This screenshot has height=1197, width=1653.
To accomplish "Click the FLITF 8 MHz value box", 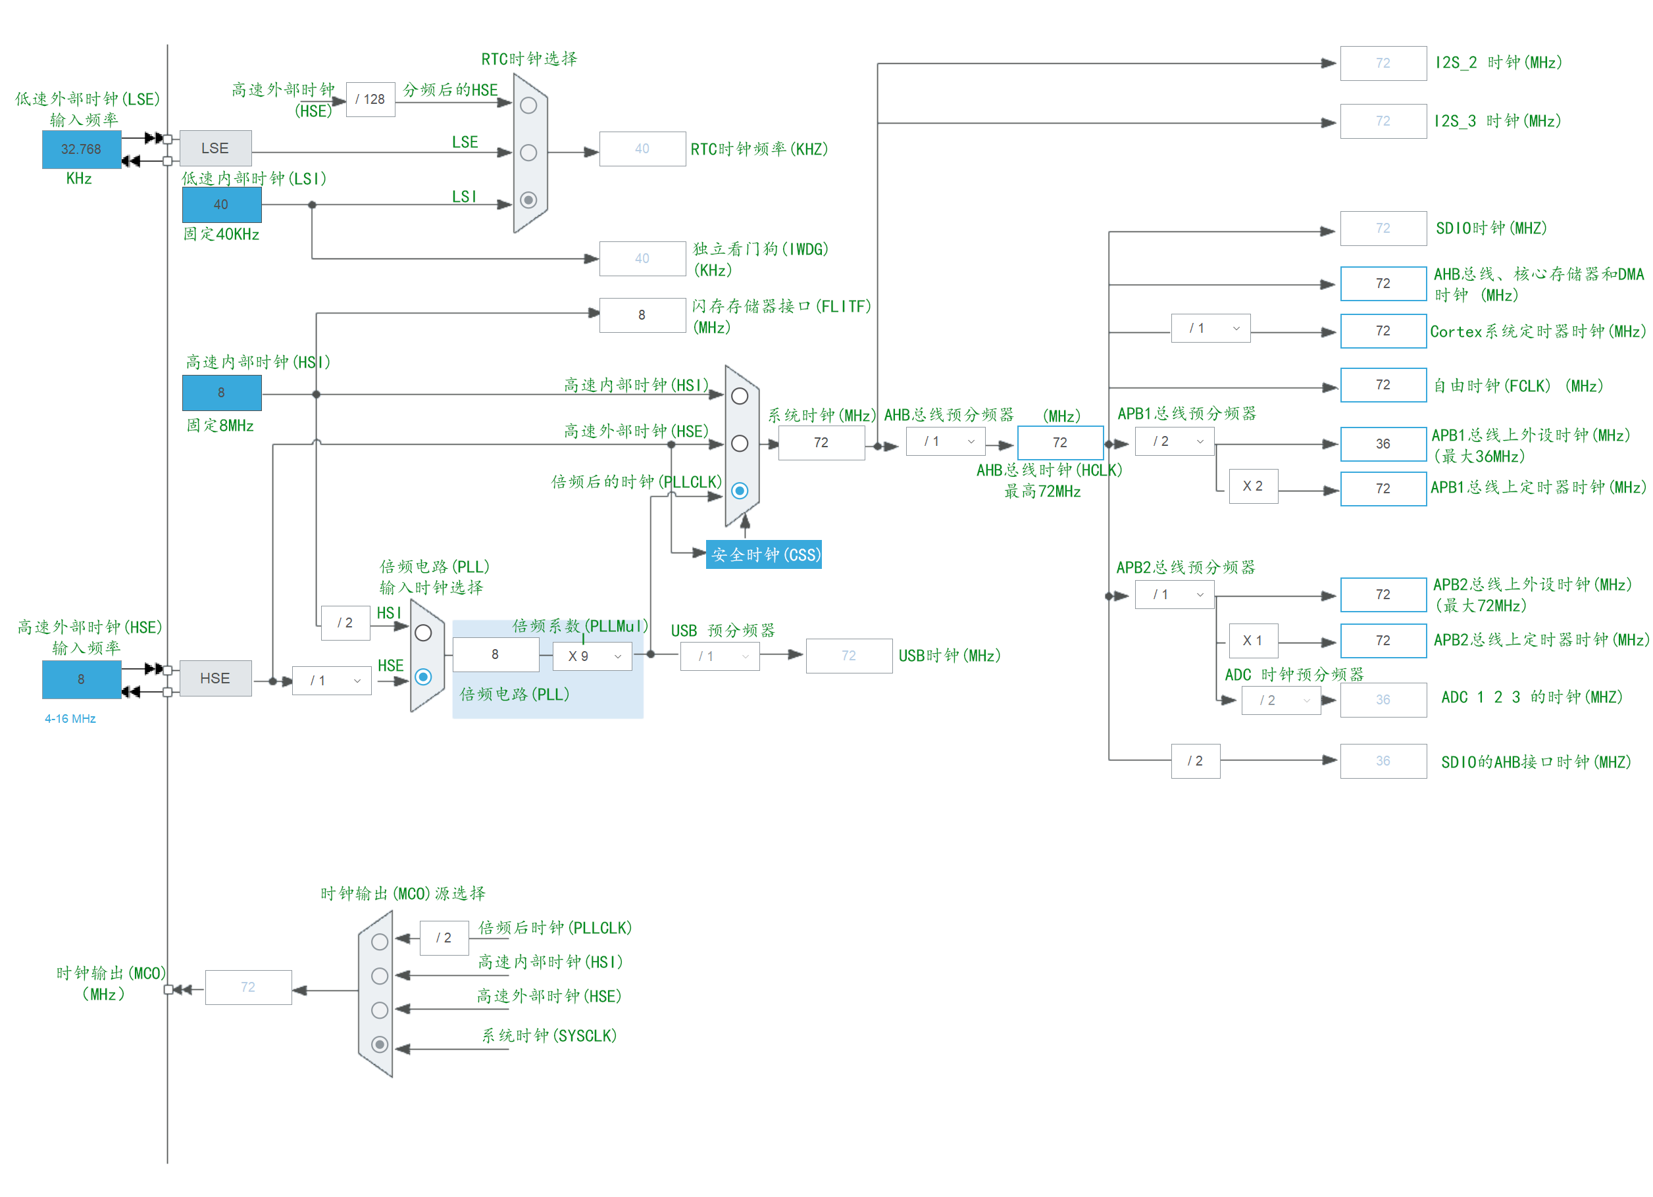I will tap(643, 316).
